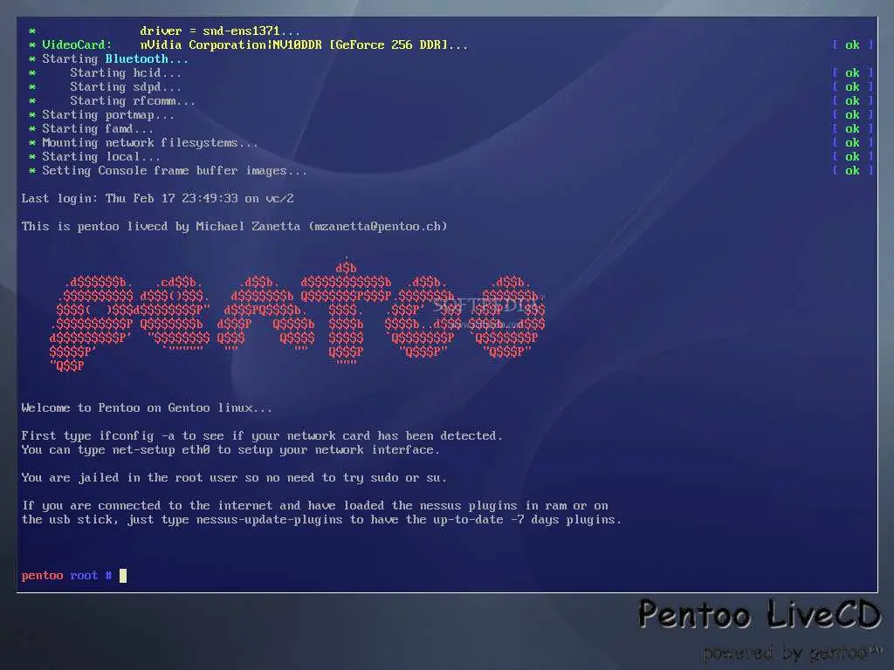Click 'If you are connected to the internet' line

[x=314, y=505]
